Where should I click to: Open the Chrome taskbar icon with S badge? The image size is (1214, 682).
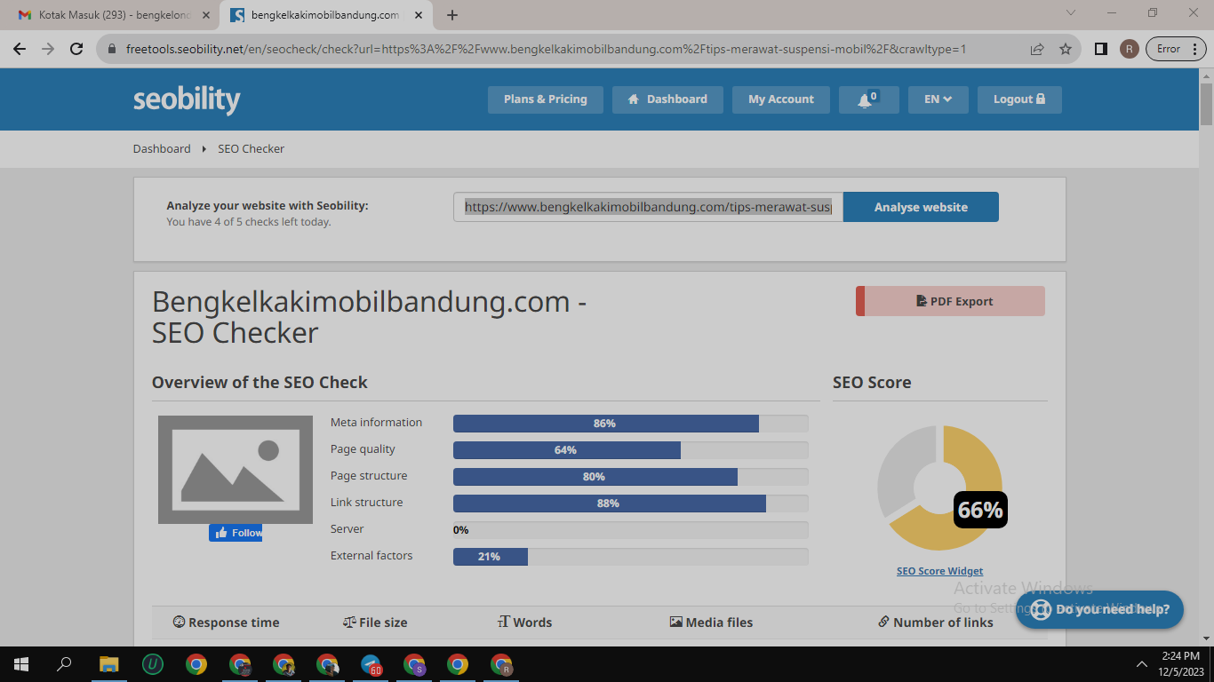click(x=415, y=664)
